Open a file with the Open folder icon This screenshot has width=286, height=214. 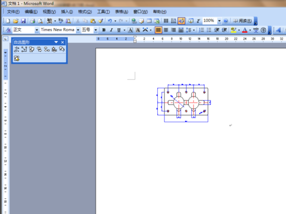pyautogui.click(x=15, y=21)
